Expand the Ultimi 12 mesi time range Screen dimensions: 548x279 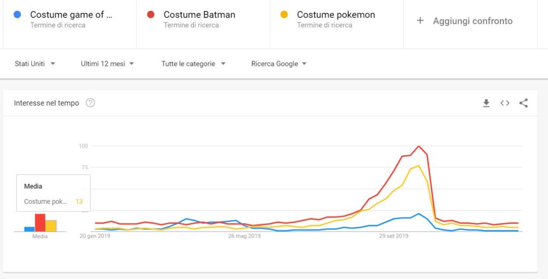107,64
